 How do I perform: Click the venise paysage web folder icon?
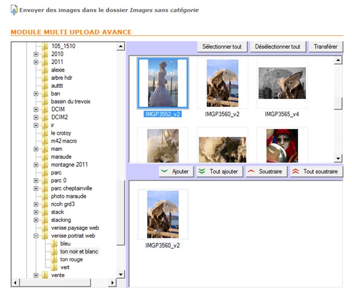click(x=45, y=228)
